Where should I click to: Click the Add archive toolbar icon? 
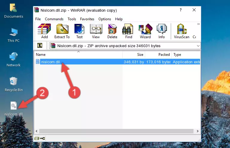click(44, 31)
